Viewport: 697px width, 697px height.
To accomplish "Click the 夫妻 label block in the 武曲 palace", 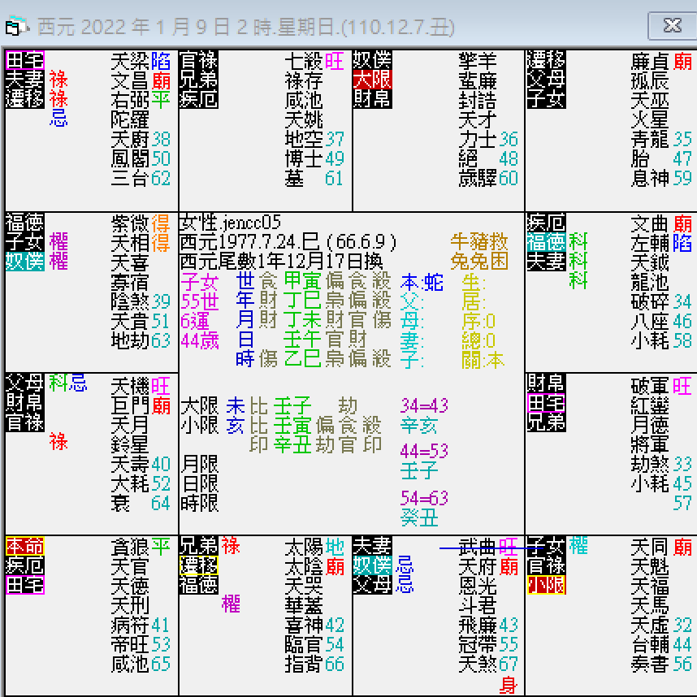I will [x=370, y=546].
